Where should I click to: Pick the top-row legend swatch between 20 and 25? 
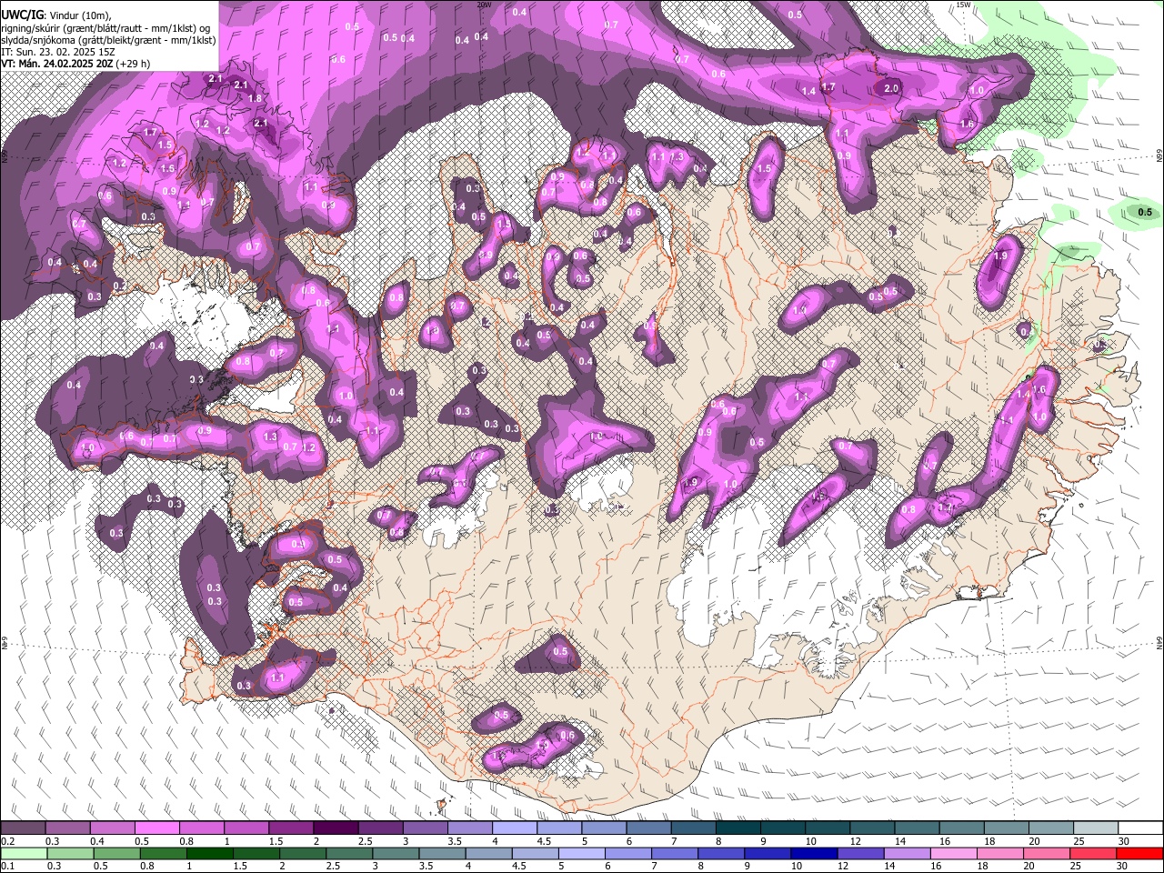[1050, 828]
